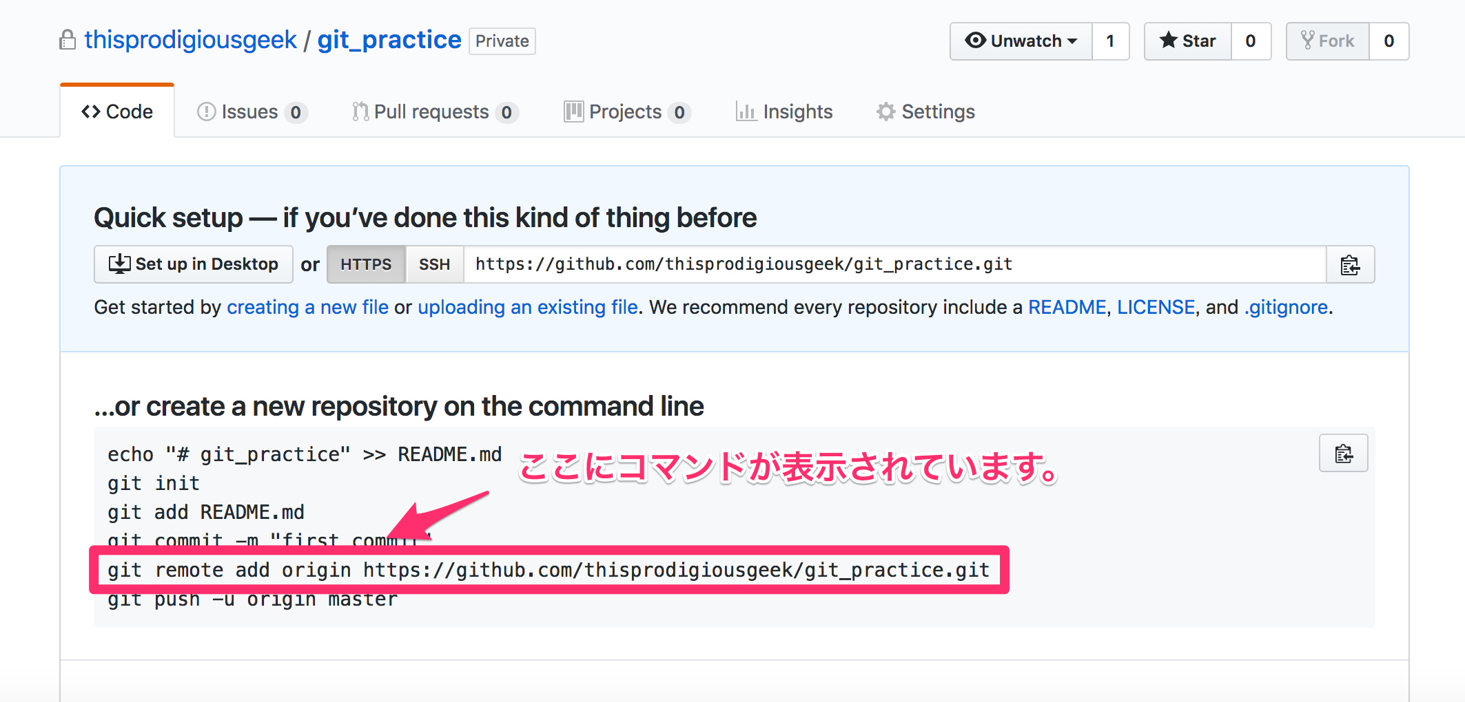
Task: Switch to the Code tab
Action: coord(117,111)
